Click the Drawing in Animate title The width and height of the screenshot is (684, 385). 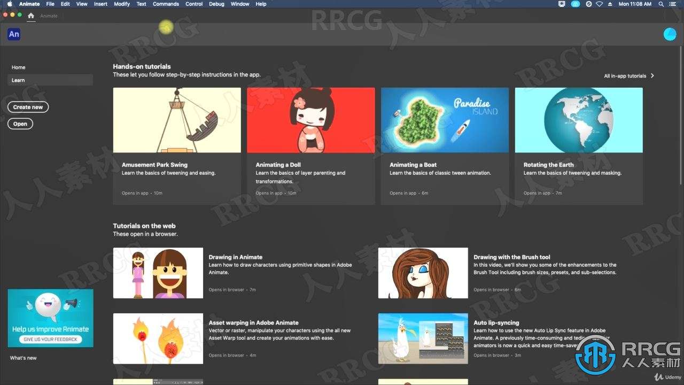pyautogui.click(x=235, y=257)
